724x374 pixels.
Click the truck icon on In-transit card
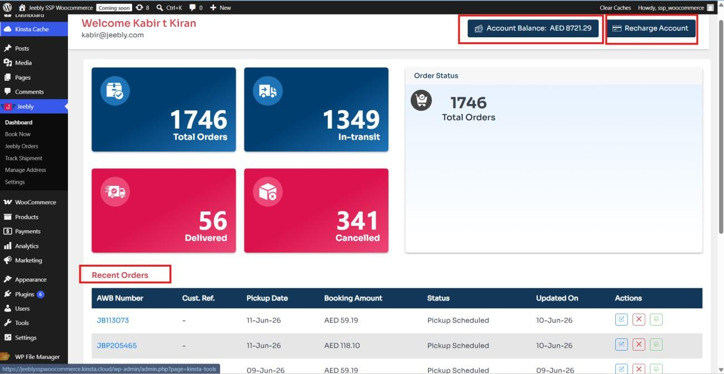coord(268,91)
